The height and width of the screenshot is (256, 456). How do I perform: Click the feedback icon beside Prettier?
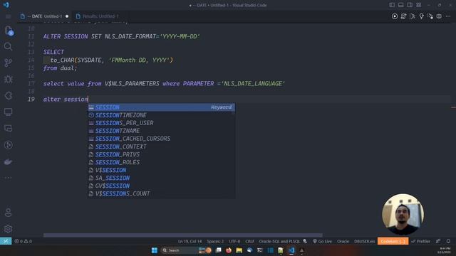pyautogui.click(x=438, y=241)
